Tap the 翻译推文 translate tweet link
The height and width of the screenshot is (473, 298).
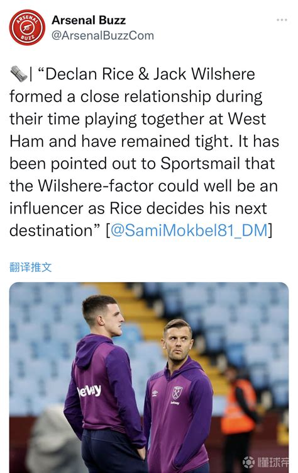pos(31,267)
